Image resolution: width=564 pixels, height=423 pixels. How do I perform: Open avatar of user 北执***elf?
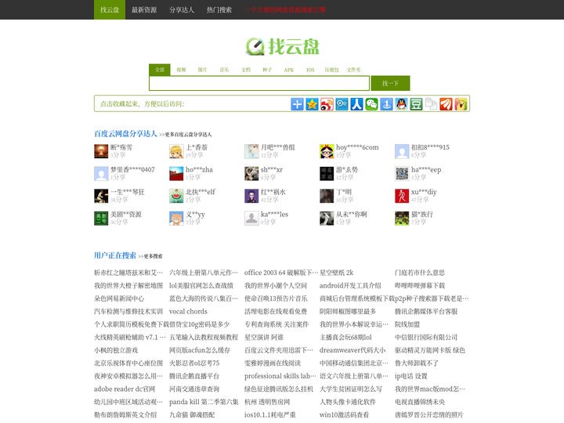(176, 196)
